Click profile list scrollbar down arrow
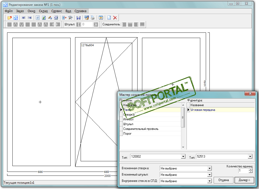 coord(183,147)
